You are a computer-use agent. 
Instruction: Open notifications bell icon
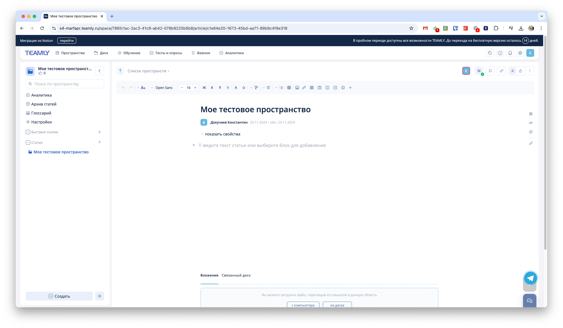point(510,53)
